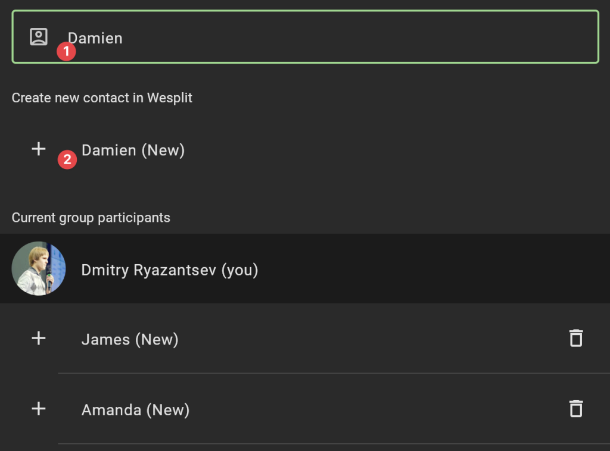Click the divider line below the Amanda row
The image size is (610, 451).
pyautogui.click(x=334, y=444)
